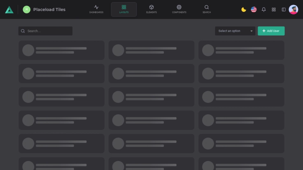Open the Dashboards menu
This screenshot has width=303, height=170.
tap(96, 9)
